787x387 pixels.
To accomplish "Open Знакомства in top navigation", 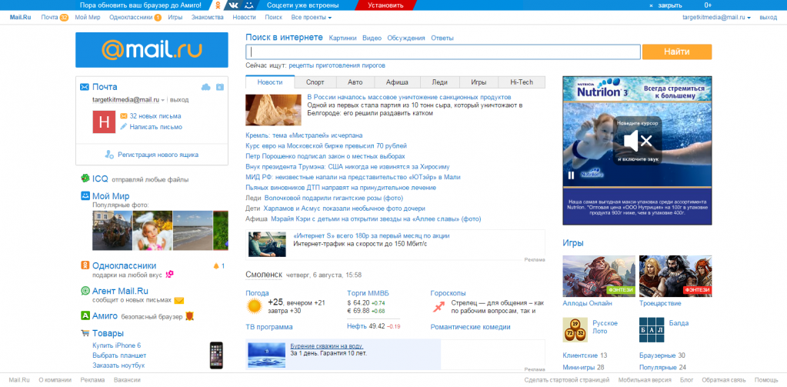I will click(207, 17).
